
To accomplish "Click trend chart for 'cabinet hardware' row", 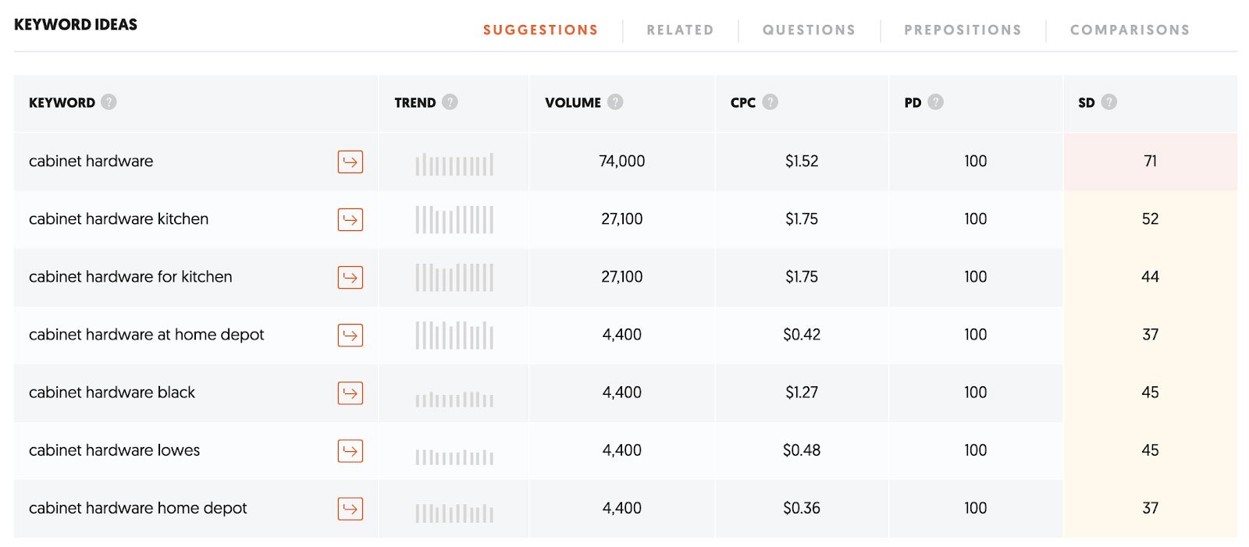I will pos(454,163).
